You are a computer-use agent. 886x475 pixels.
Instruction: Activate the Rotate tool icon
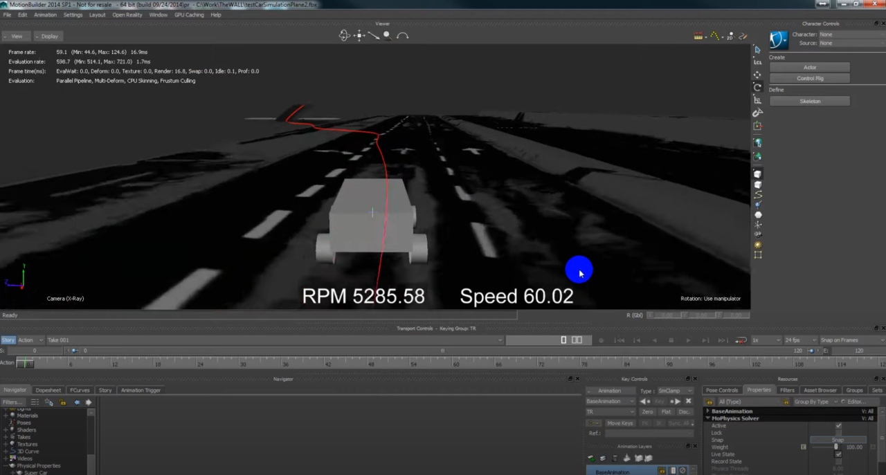(757, 87)
